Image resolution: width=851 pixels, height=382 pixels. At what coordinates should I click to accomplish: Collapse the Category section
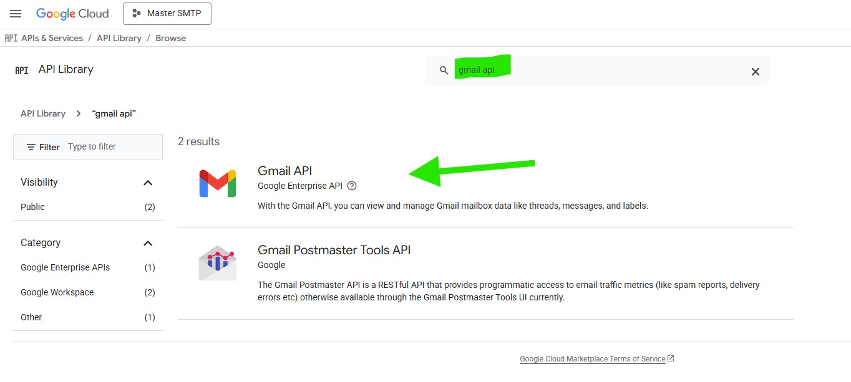coord(148,243)
